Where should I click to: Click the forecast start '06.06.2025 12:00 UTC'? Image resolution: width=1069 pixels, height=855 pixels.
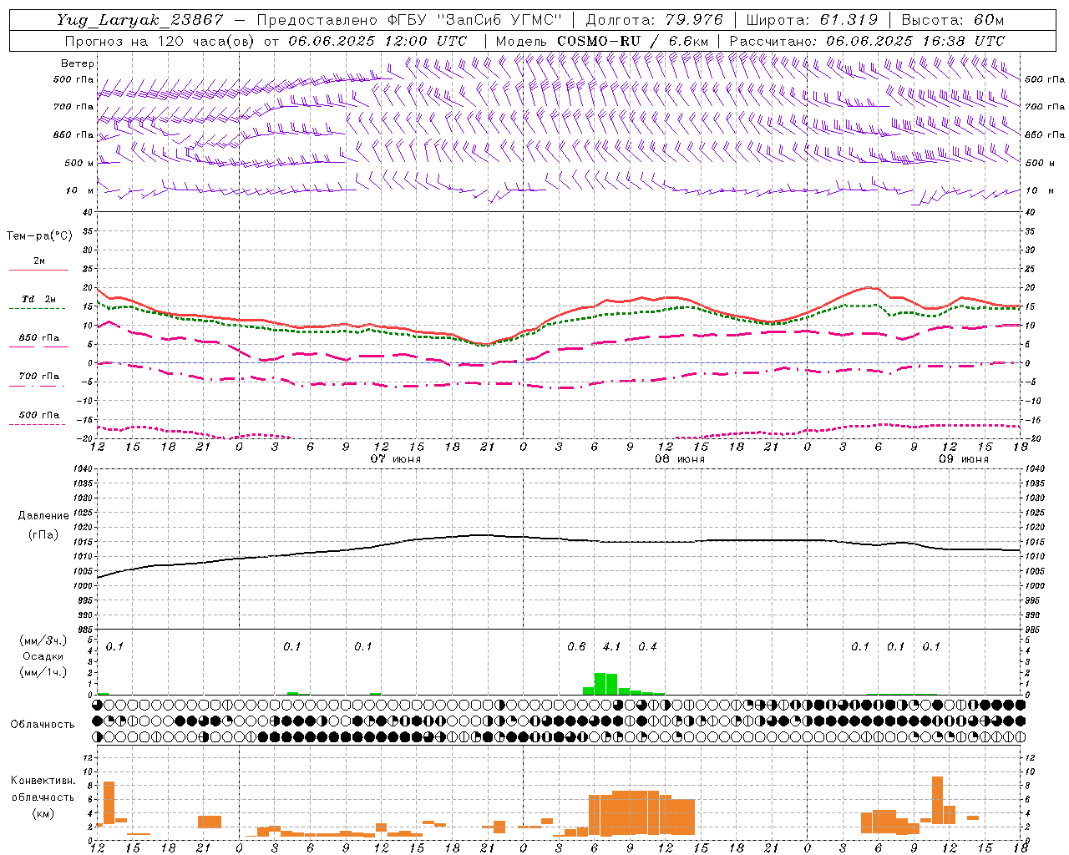377,41
